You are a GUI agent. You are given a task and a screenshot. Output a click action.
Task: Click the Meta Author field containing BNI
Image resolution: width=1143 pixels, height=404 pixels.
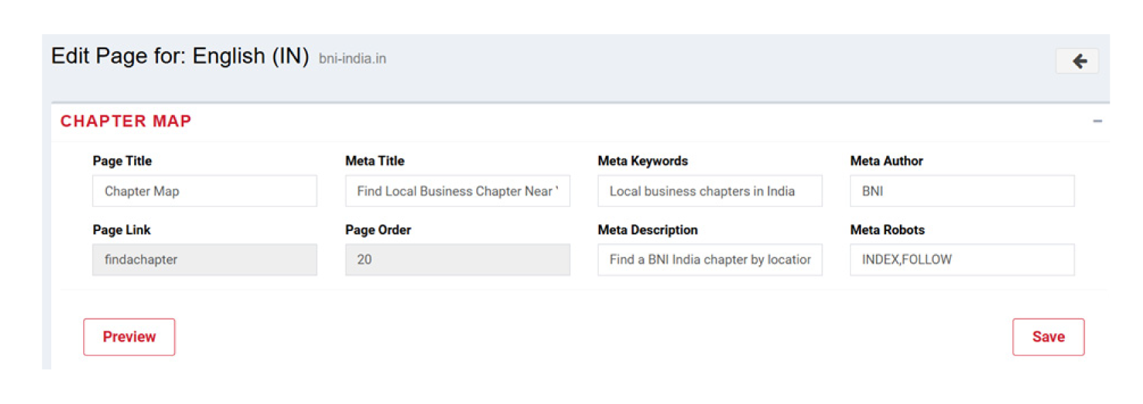pyautogui.click(x=962, y=191)
